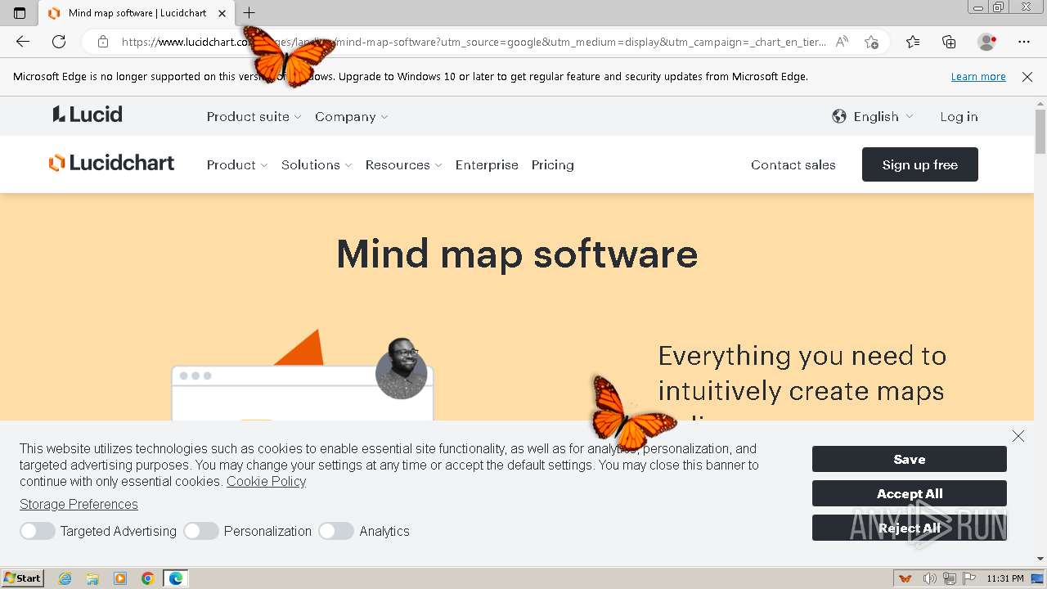Click the volume icon in system tray
This screenshot has width=1047, height=589.
pos(929,578)
